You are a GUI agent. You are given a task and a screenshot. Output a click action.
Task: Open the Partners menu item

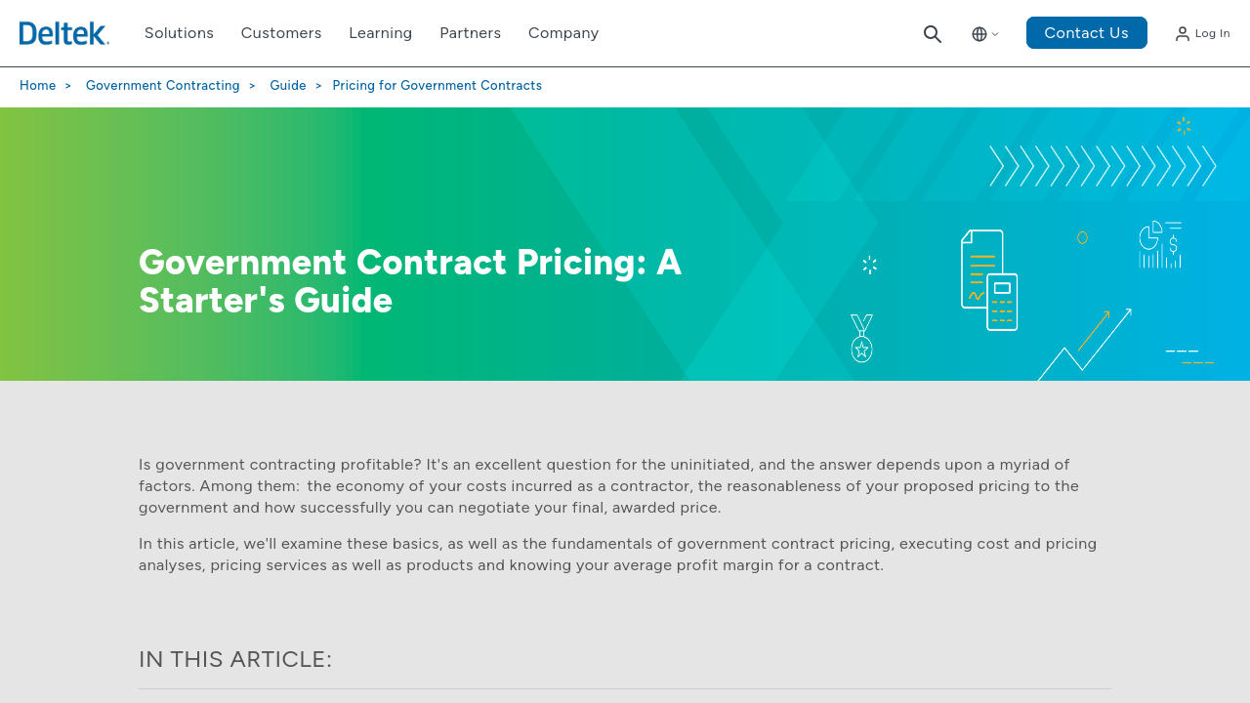coord(470,33)
